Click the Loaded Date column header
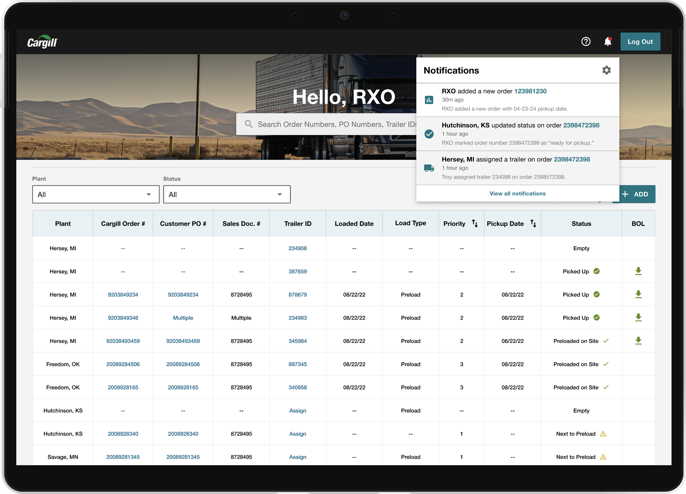 (354, 223)
